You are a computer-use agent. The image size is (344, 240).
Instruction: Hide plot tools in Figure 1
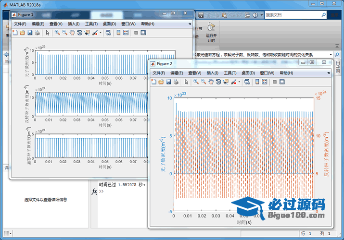click(x=136, y=33)
